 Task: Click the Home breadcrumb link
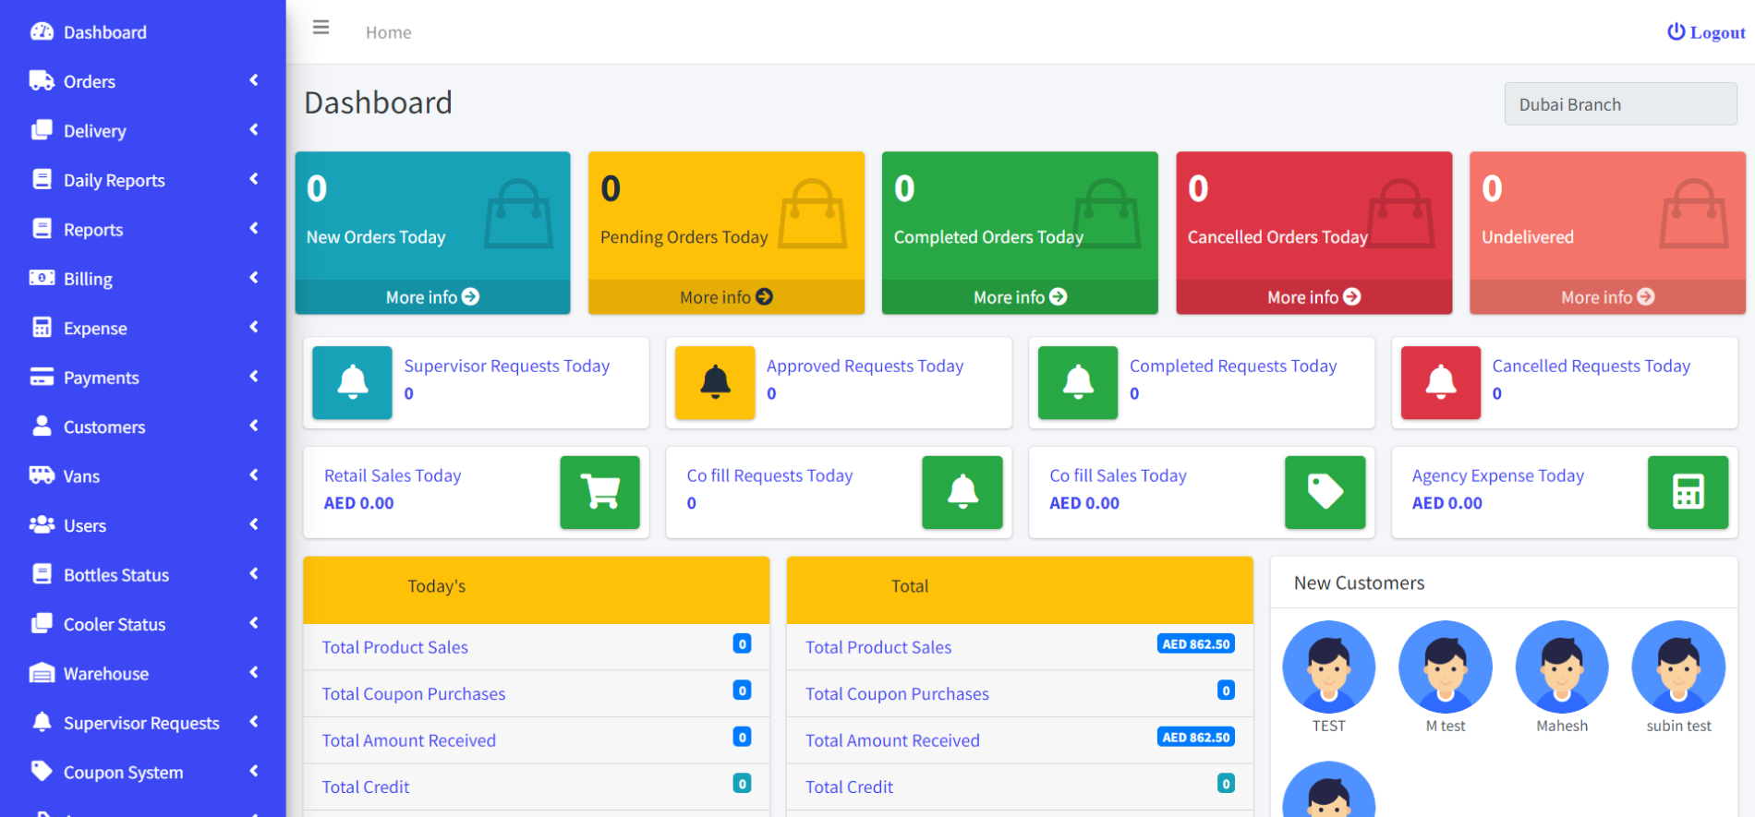point(388,32)
